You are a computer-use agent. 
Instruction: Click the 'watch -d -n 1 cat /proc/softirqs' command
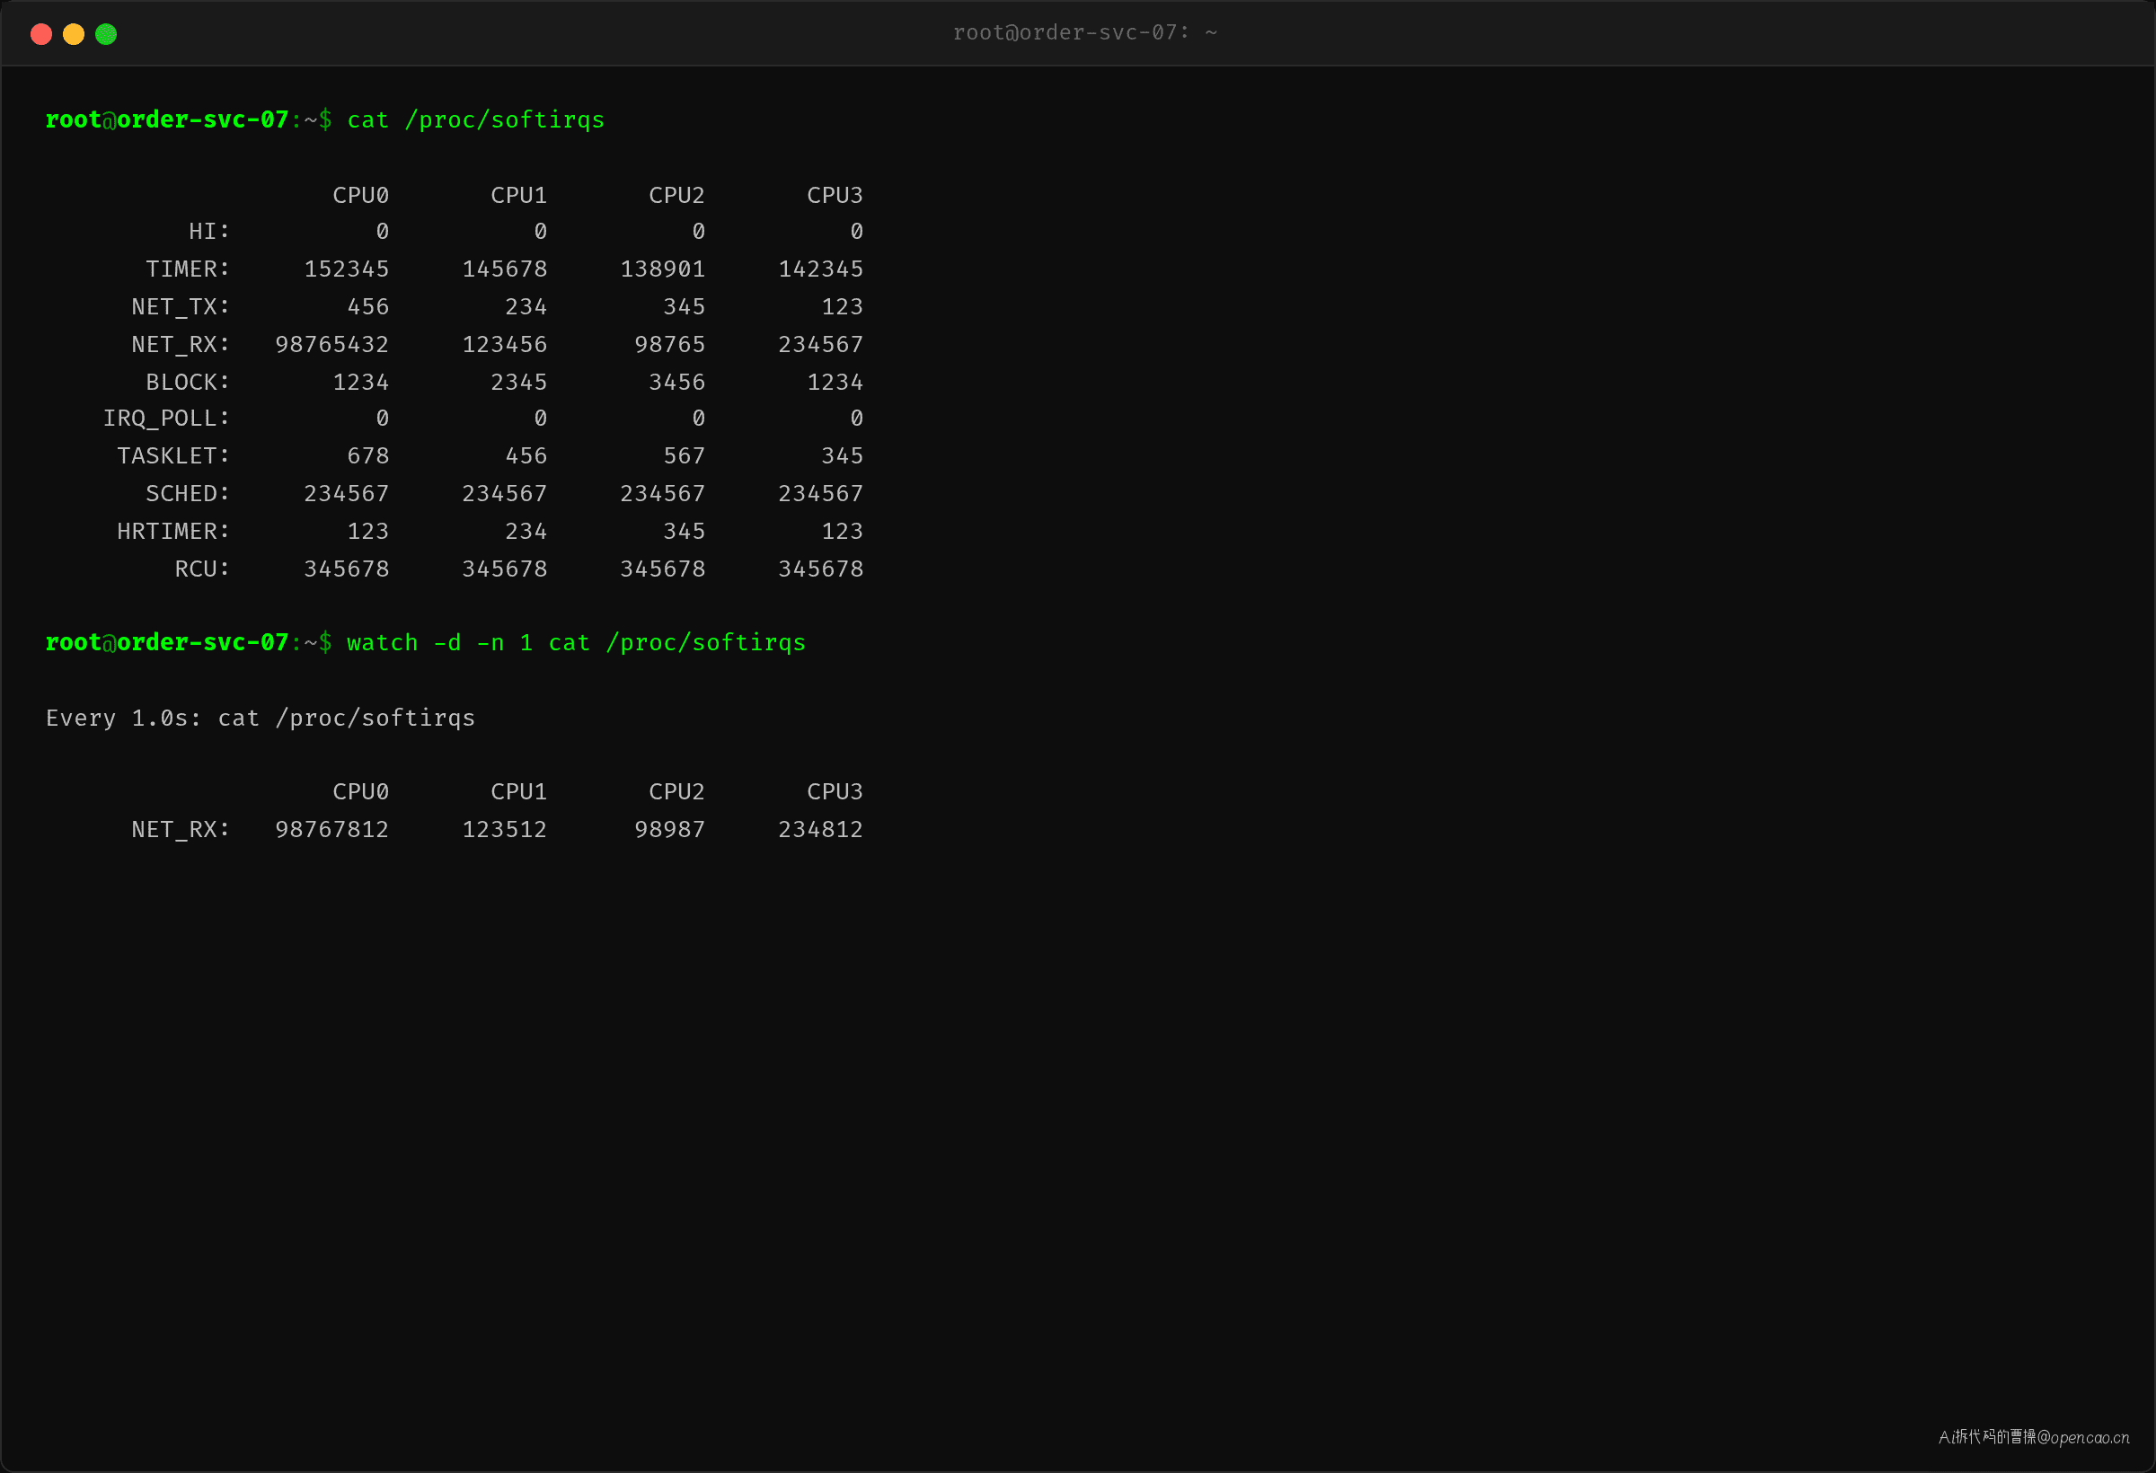pyautogui.click(x=576, y=643)
